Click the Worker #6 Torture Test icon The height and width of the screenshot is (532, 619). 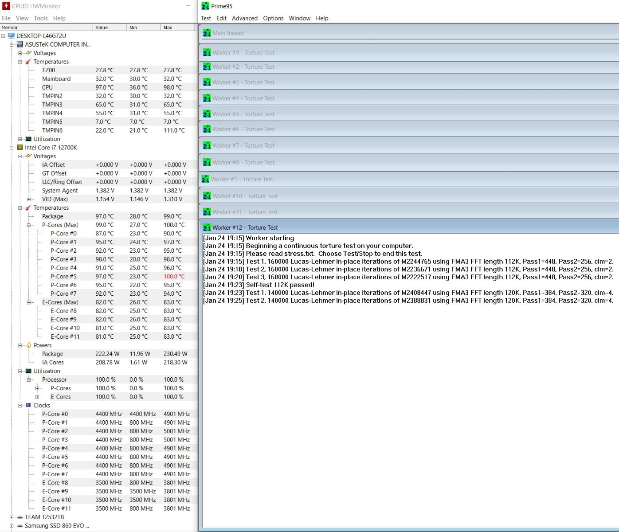207,129
